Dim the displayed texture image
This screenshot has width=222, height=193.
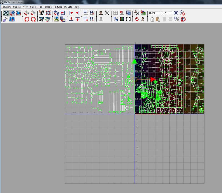click(101, 19)
